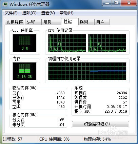Switch to the 应用程序 tab
The image size is (138, 144).
click(x=15, y=22)
